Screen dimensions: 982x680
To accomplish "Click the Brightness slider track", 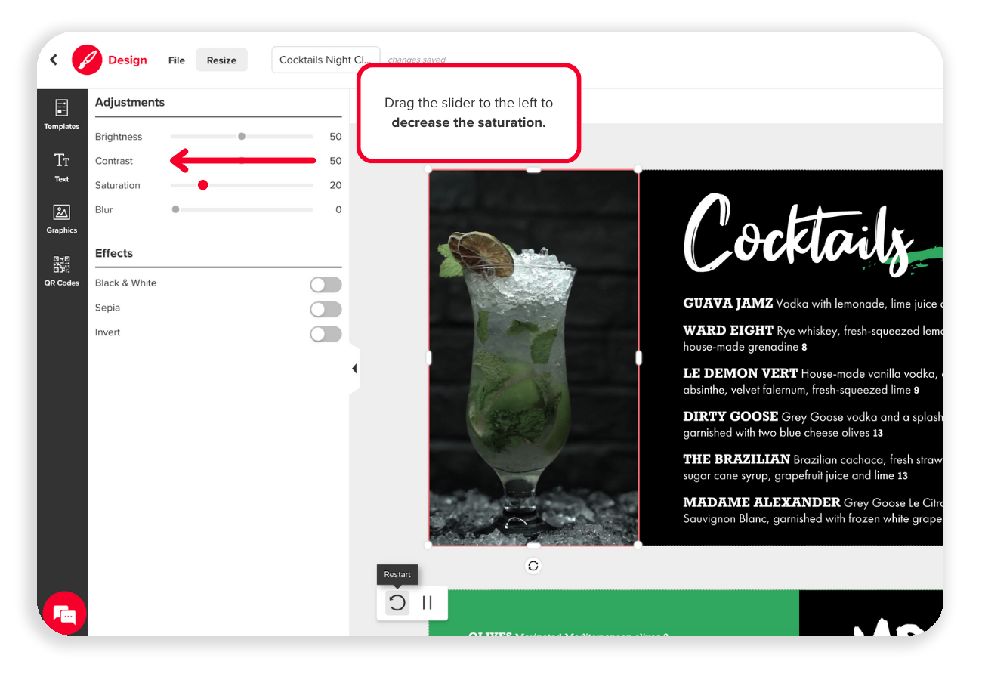I will [242, 137].
